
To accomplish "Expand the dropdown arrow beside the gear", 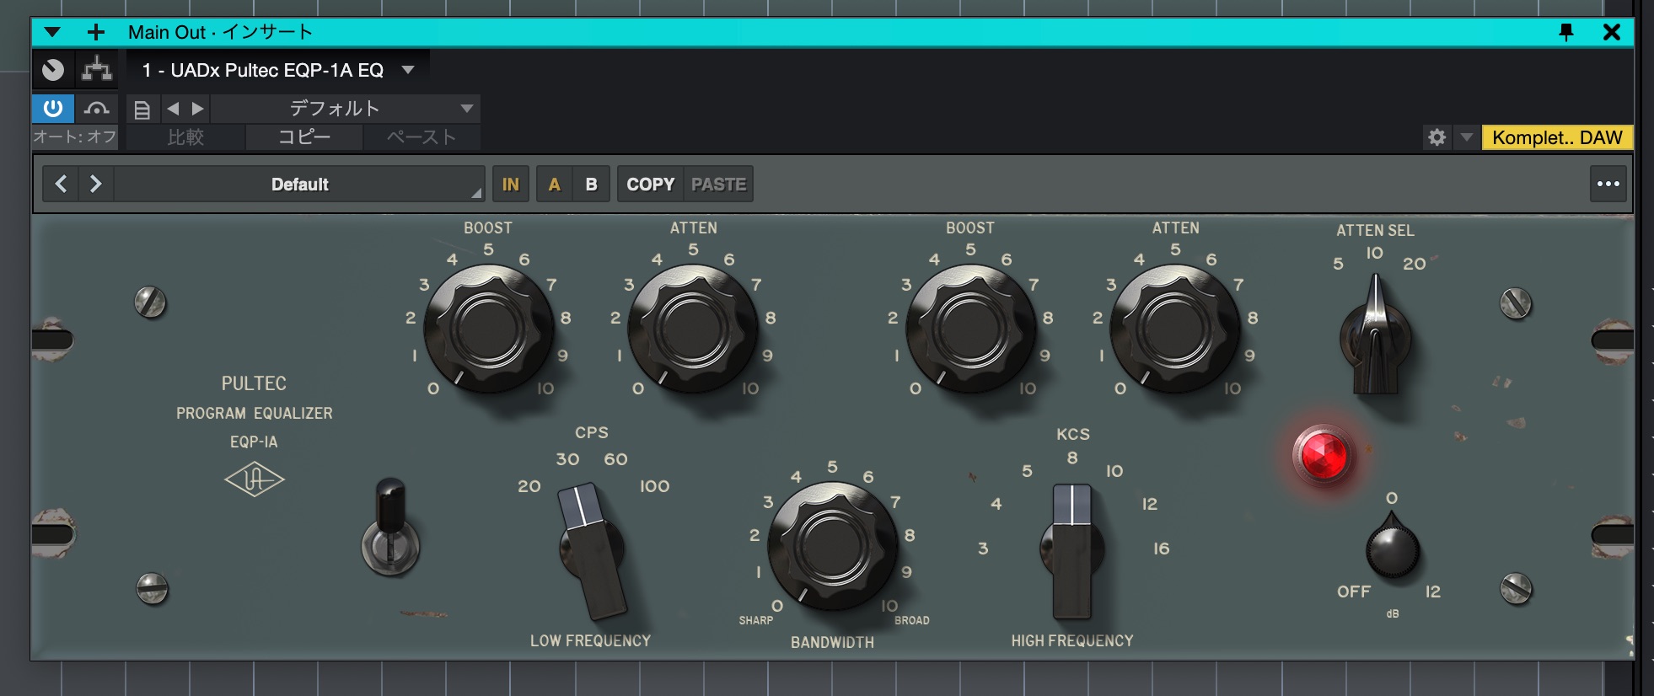I will 1467,137.
